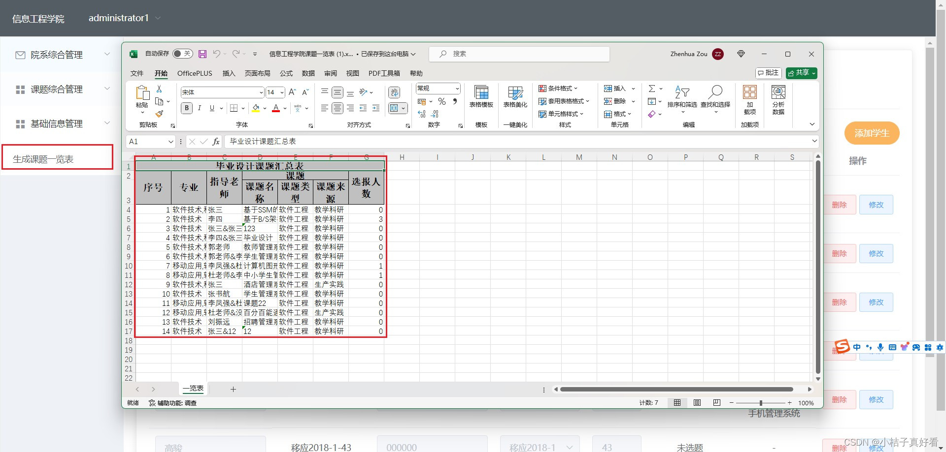Expand 院系综合管理 sidebar menu
The height and width of the screenshot is (452, 946).
click(x=62, y=55)
